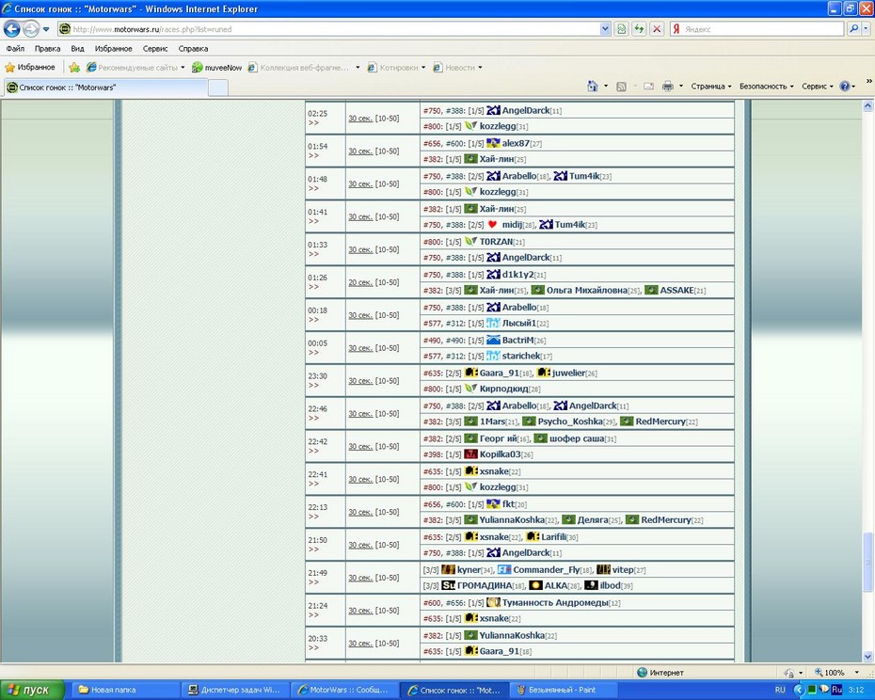Screen dimensions: 875x700
Task: Open the Вид menu
Action: pyautogui.click(x=77, y=49)
